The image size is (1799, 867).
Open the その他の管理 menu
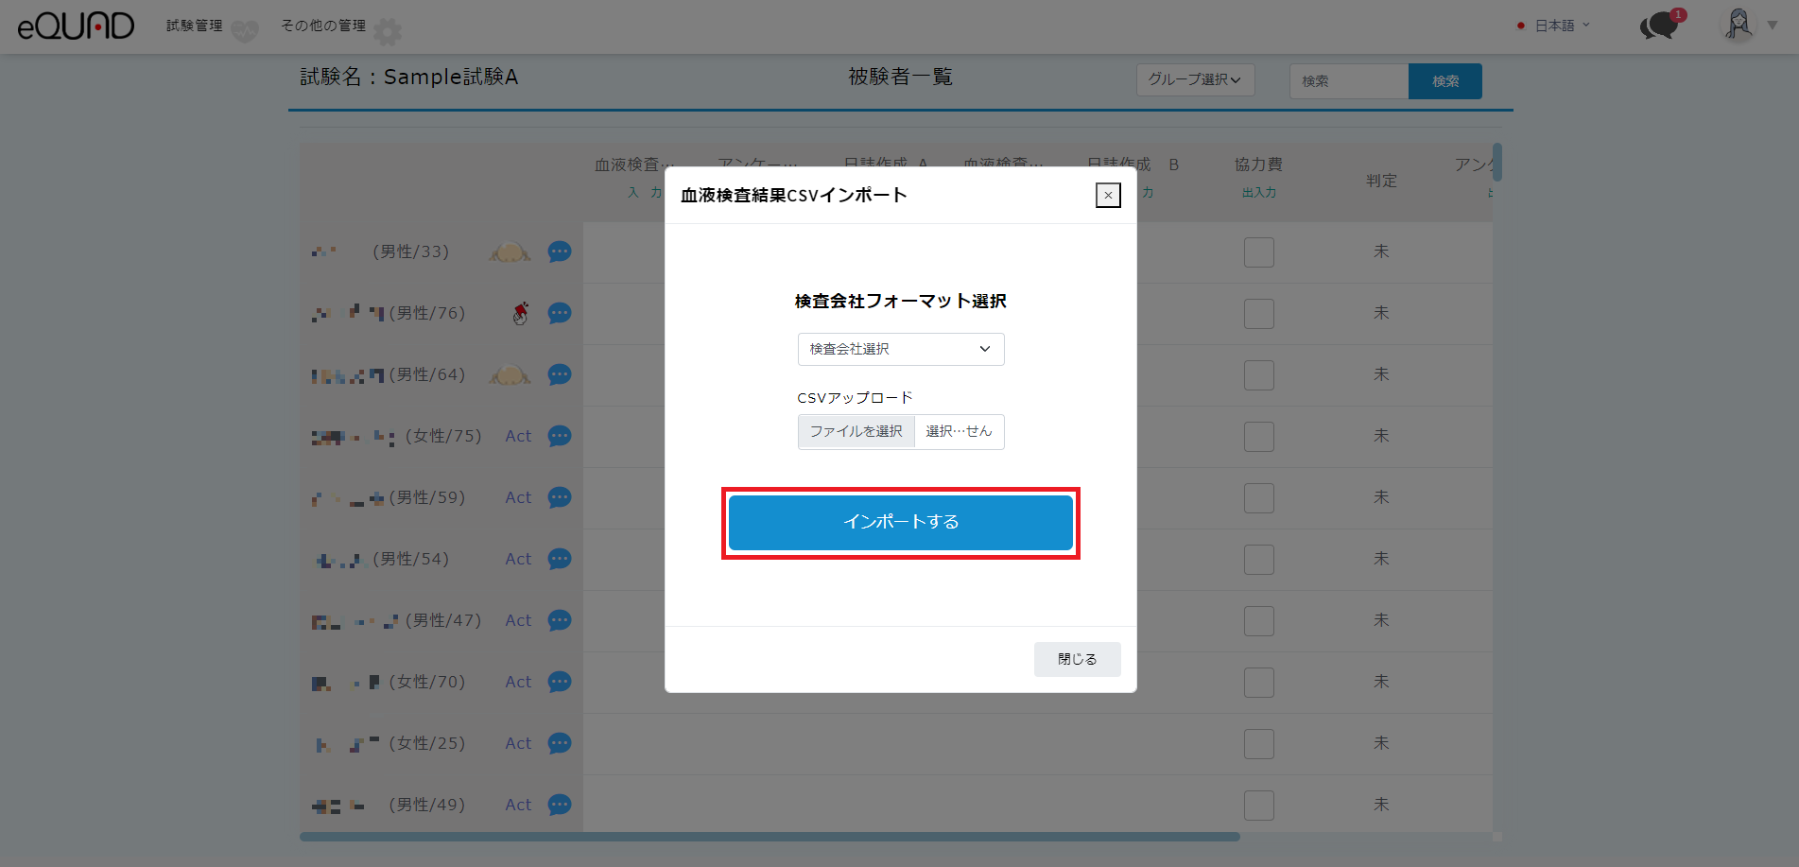pos(323,26)
